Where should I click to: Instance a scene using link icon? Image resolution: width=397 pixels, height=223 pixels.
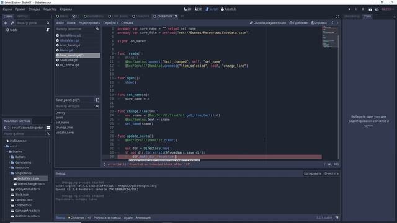pos(12,23)
